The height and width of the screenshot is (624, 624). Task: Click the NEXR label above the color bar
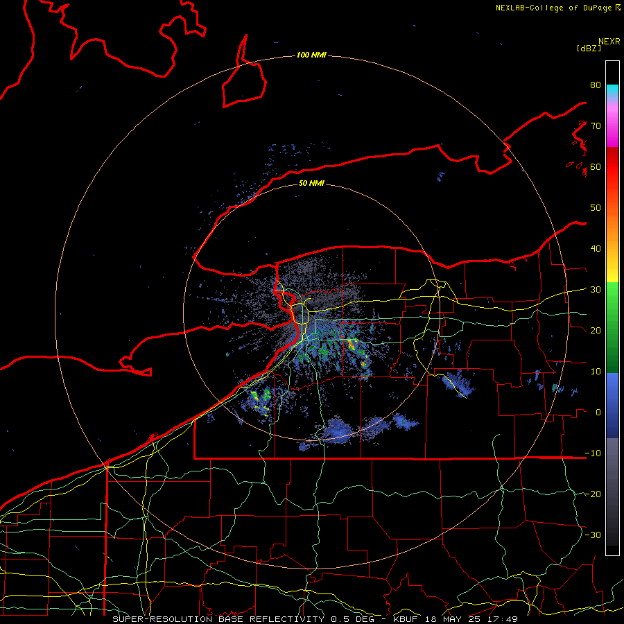609,42
